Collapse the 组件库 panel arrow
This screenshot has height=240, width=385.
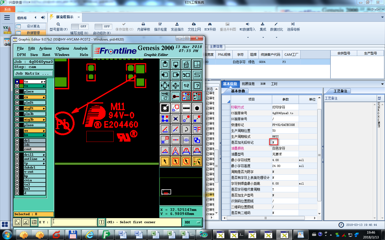(35, 18)
